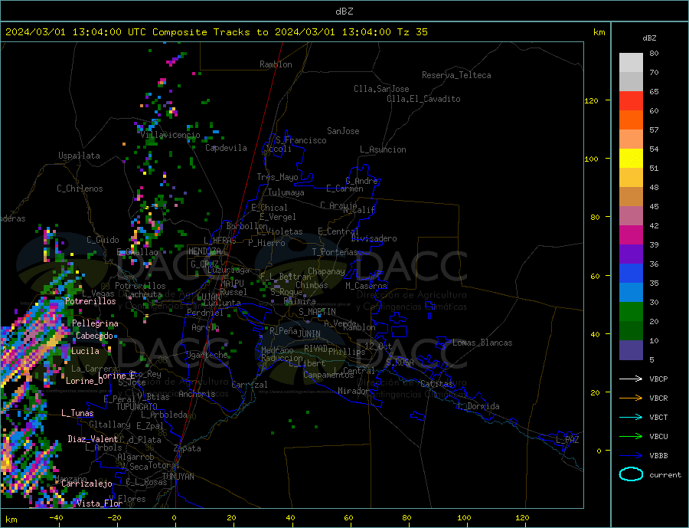Click the blue VBBB arrow icon

(x=631, y=455)
